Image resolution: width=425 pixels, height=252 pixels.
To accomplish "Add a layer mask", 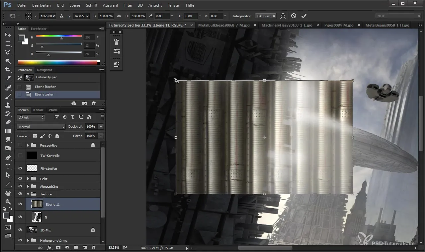I will pyautogui.click(x=58, y=248).
